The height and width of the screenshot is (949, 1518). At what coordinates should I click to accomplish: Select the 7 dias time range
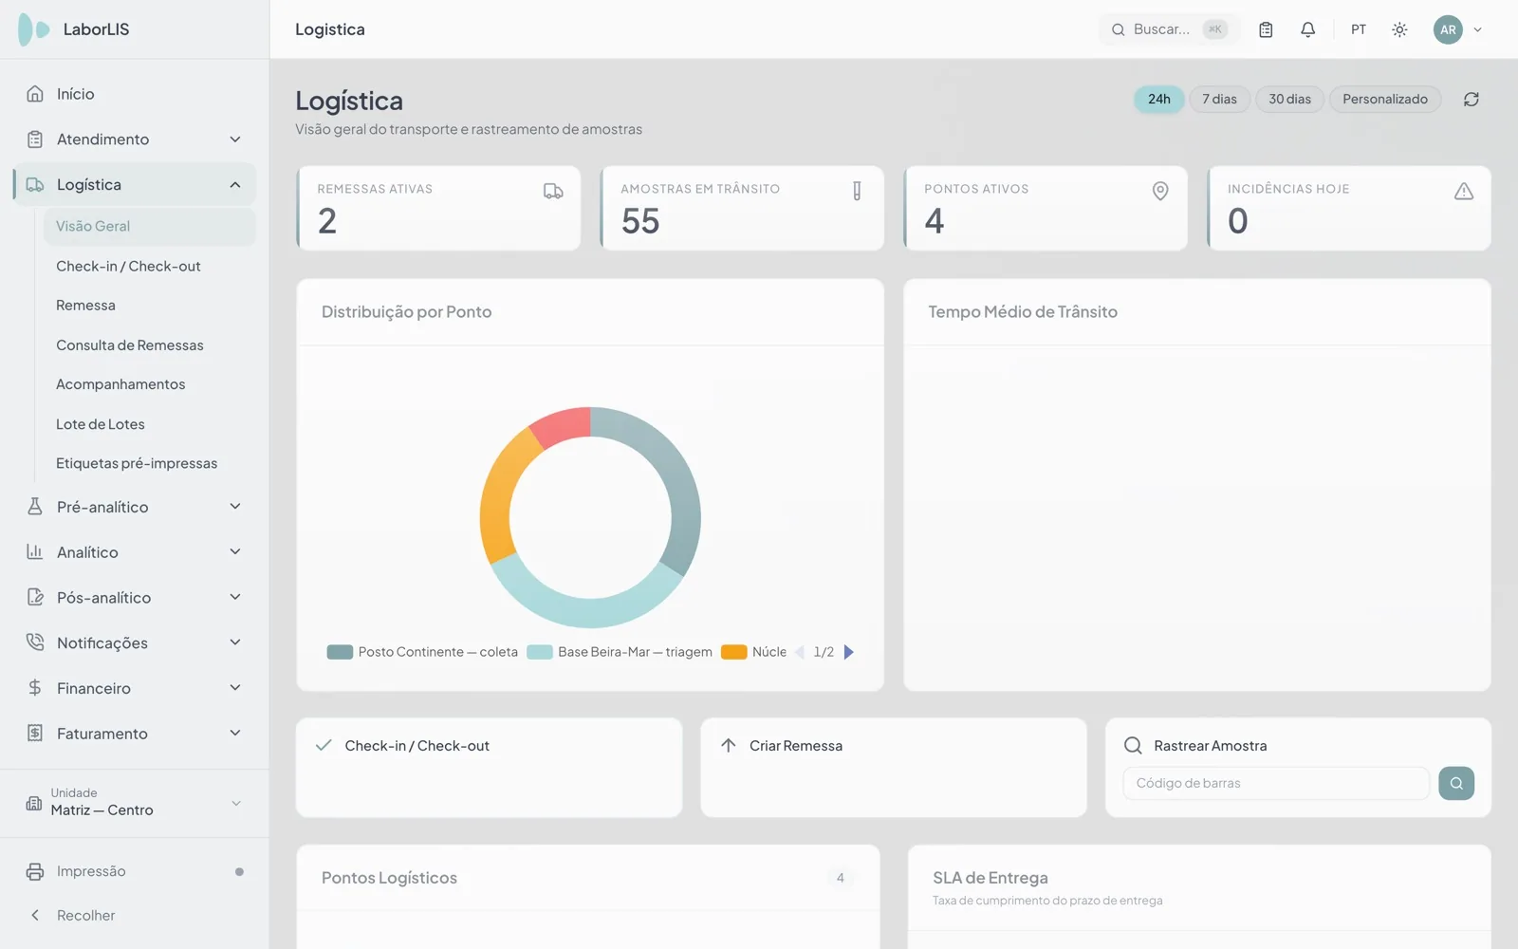1219,99
